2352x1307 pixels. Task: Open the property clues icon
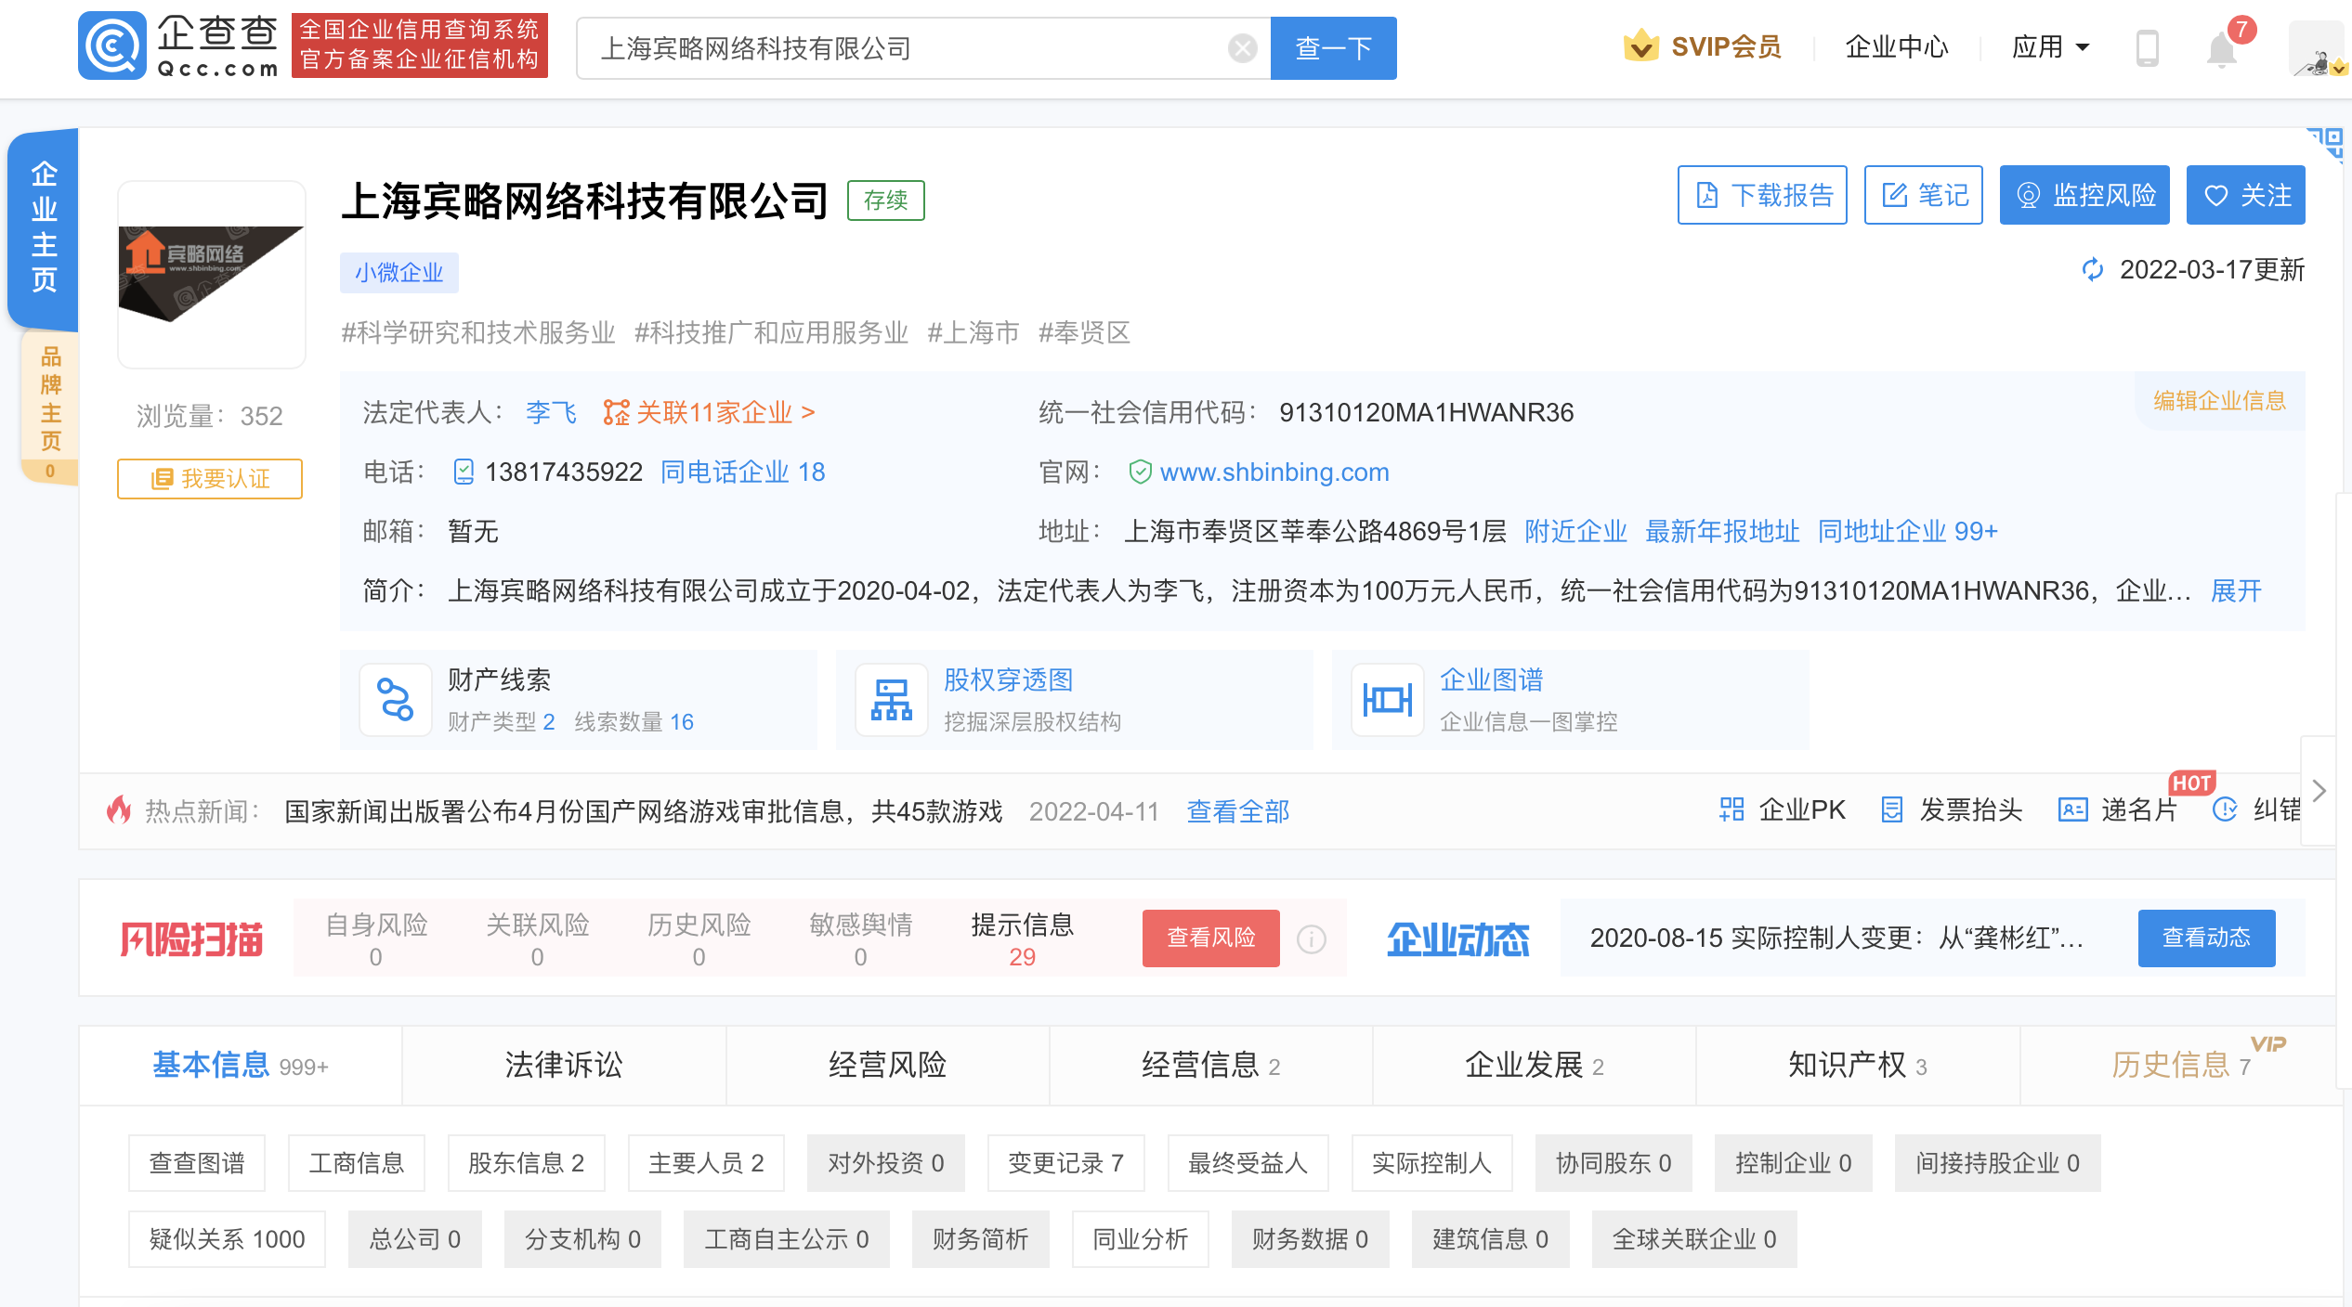tap(396, 700)
